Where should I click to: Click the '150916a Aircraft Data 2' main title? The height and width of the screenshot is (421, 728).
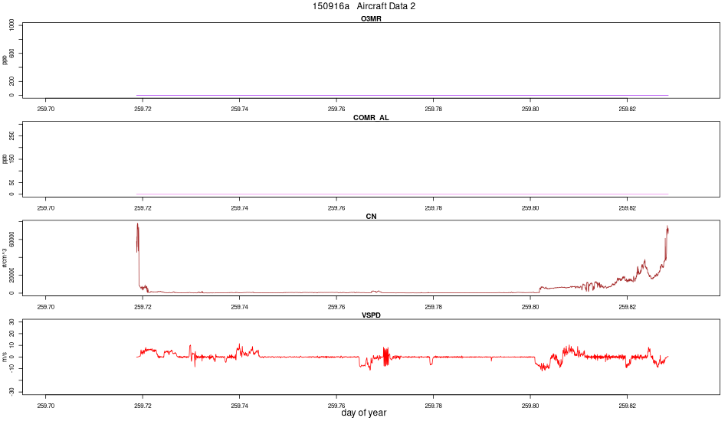[363, 6]
